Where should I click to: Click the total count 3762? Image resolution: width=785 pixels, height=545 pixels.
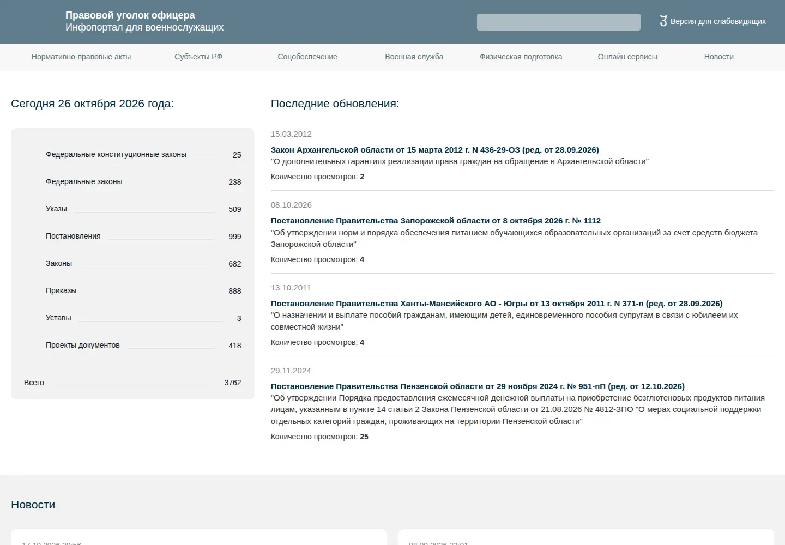233,383
